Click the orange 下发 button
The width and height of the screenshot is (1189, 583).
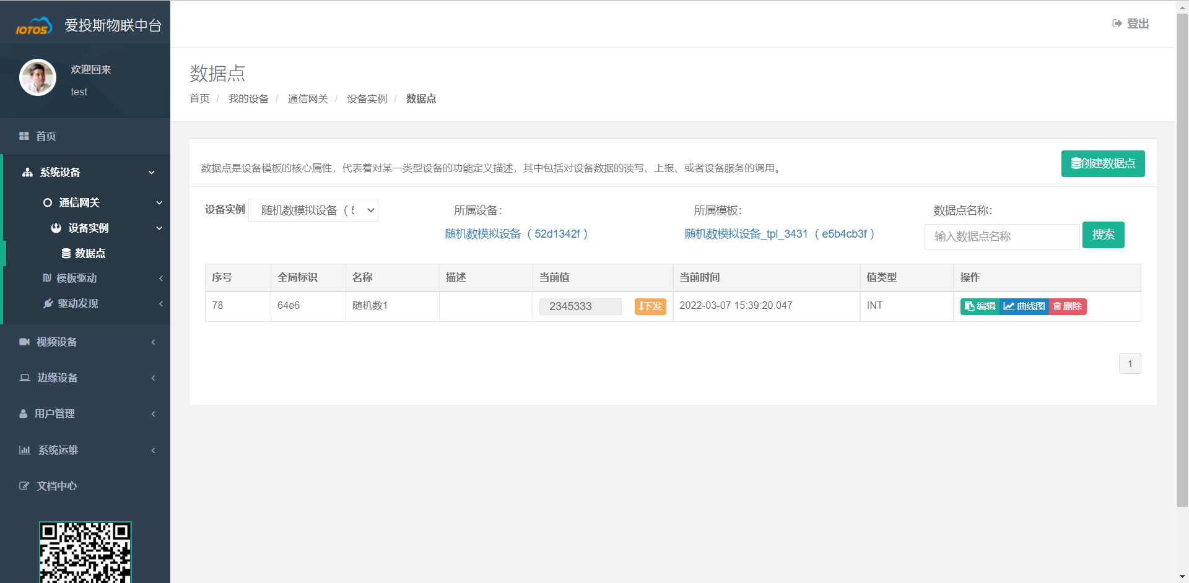tap(650, 306)
